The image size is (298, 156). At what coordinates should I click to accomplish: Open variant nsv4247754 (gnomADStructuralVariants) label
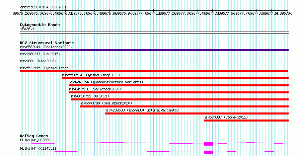pyautogui.click(x=106, y=82)
